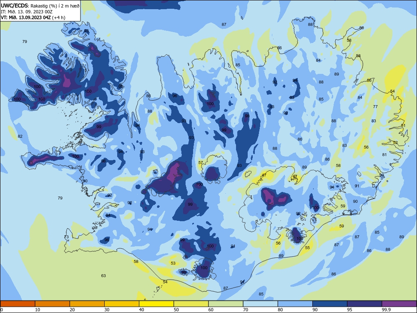Screen dimensions: 417x313
Task: Click the dark orange 0–10 legend swatch
Action: tap(18, 304)
